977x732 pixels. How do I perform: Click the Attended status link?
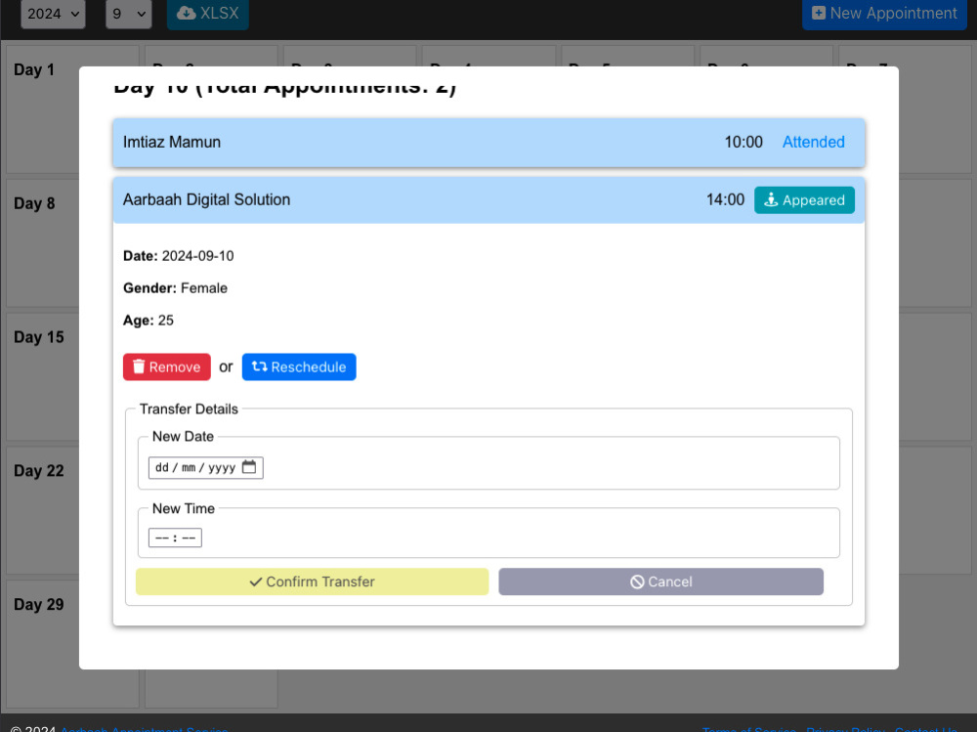[813, 142]
